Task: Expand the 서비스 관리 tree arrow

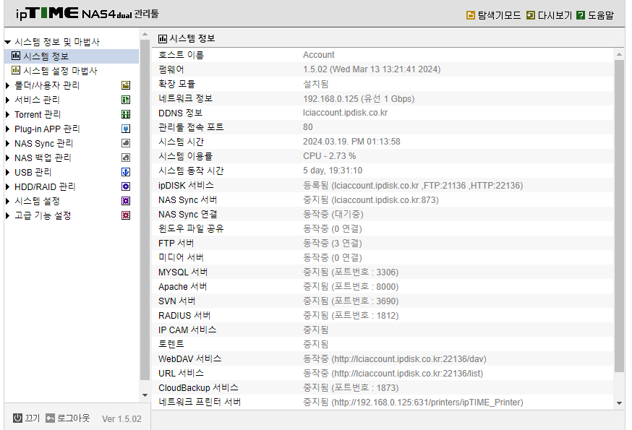Action: point(7,100)
